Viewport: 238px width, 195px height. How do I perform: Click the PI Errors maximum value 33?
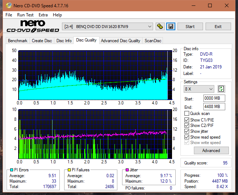pos(54,181)
